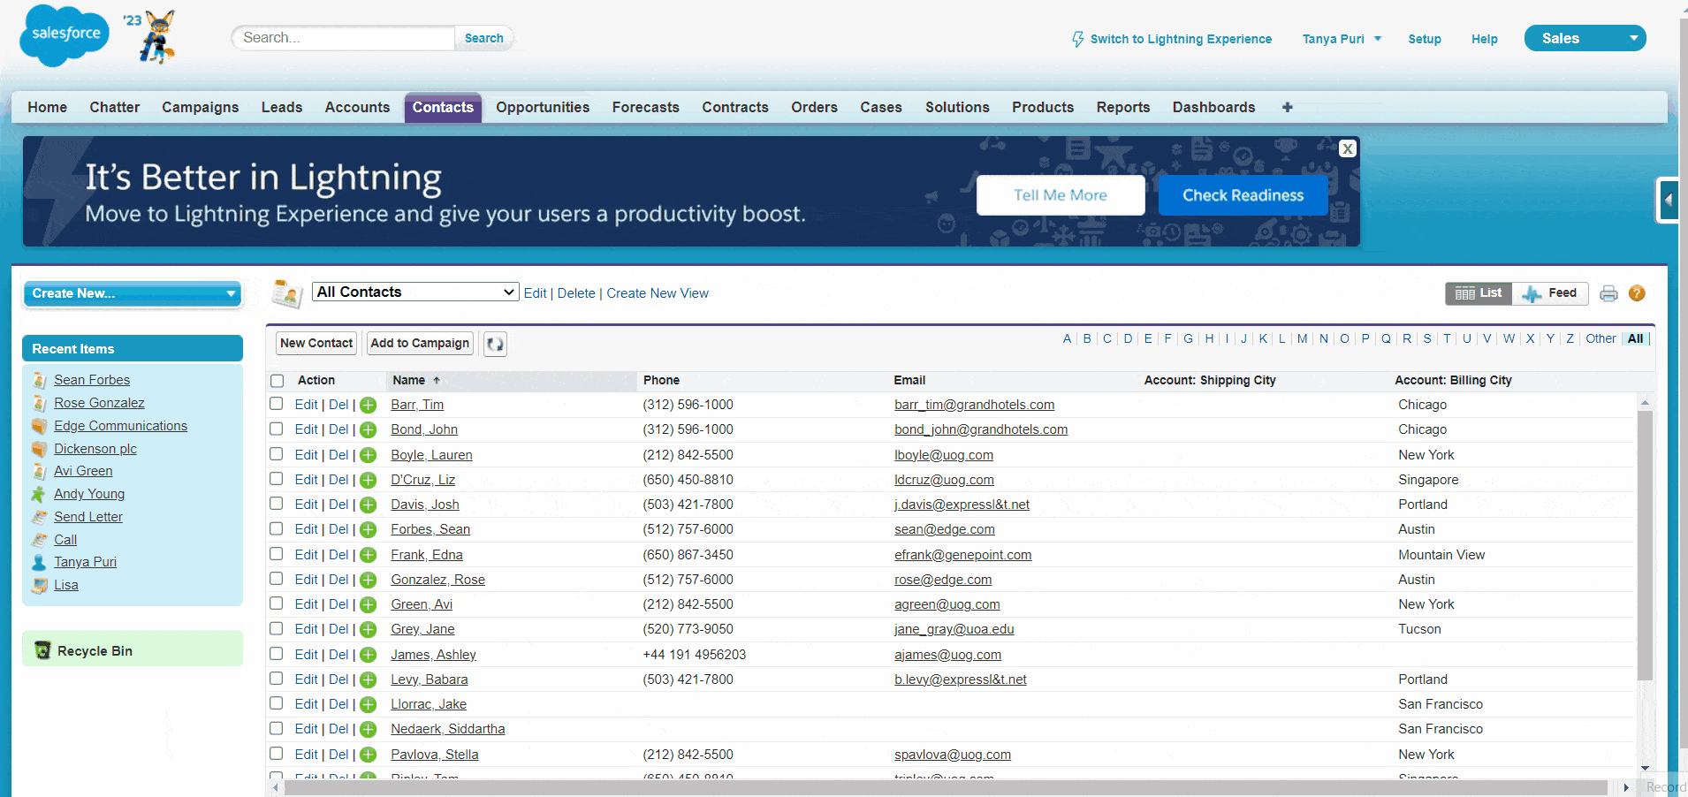
Task: Toggle the select-all checkbox in the header row
Action: pyautogui.click(x=276, y=380)
